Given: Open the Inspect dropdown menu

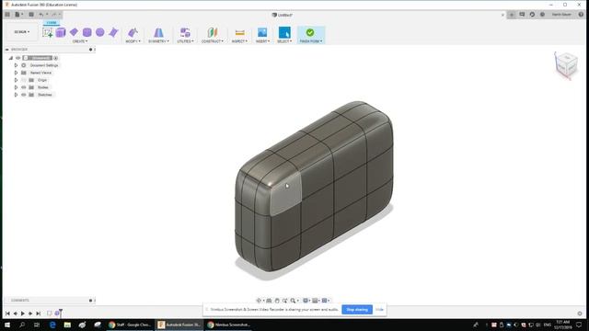Looking at the screenshot, I should click(x=239, y=41).
